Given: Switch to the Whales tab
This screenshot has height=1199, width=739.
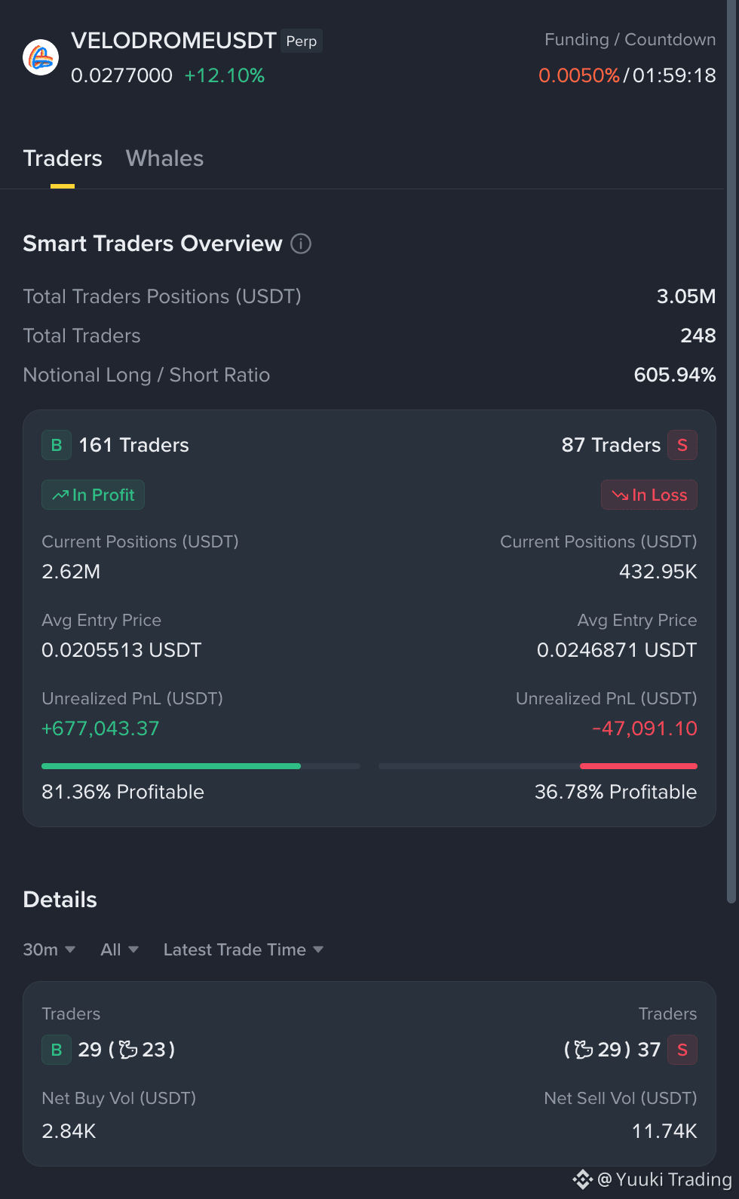Looking at the screenshot, I should 164,158.
